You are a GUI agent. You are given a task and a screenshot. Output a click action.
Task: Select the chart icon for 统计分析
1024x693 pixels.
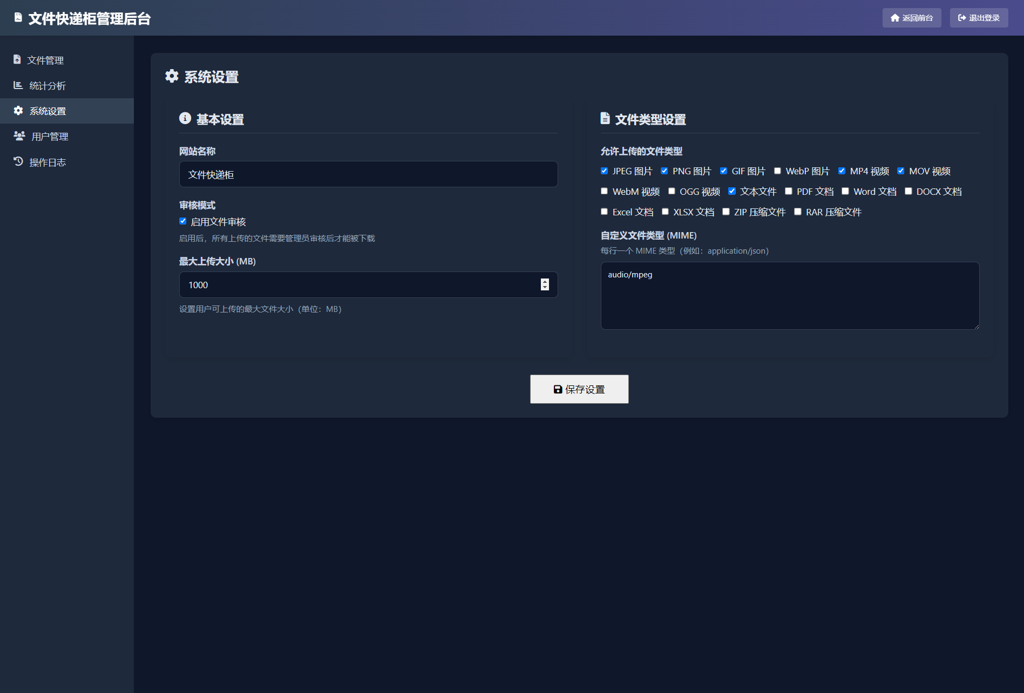pyautogui.click(x=18, y=85)
